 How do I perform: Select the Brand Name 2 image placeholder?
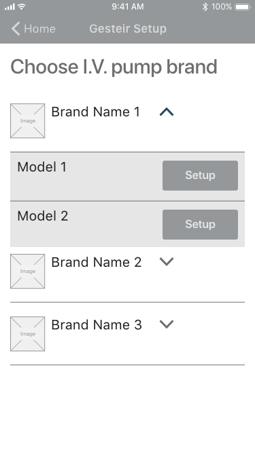[27, 272]
